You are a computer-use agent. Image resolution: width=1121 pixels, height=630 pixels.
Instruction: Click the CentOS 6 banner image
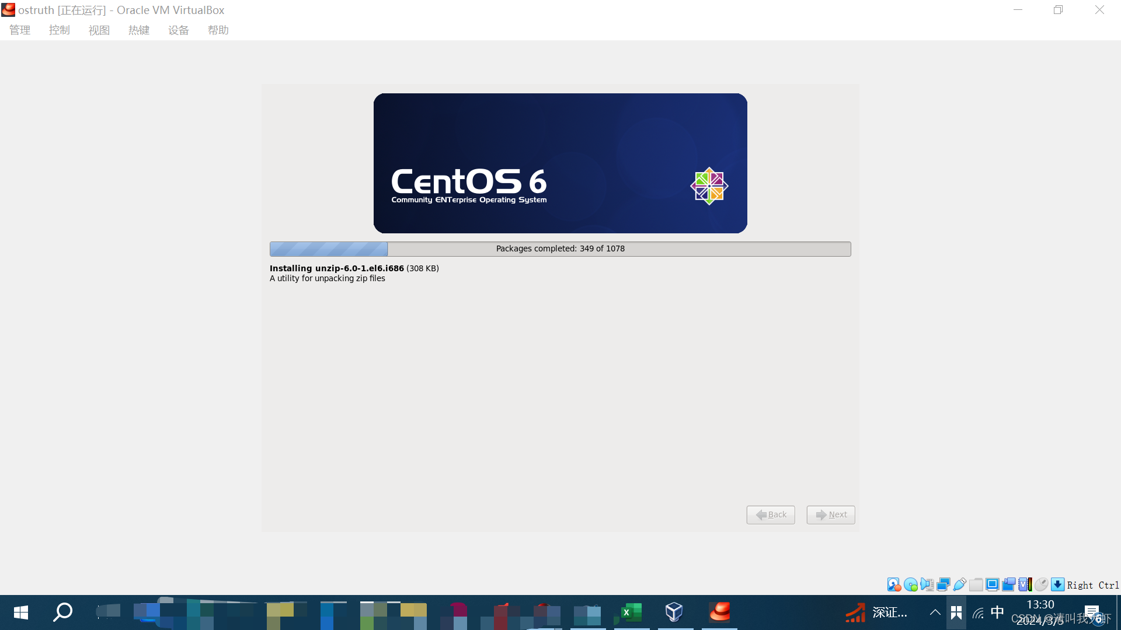click(x=560, y=163)
